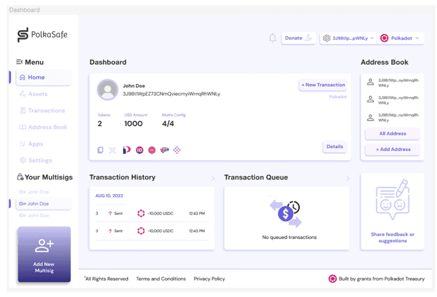Image resolution: width=437 pixels, height=297 pixels.
Task: Expand Transaction Queue with the arrow
Action: coord(348,178)
